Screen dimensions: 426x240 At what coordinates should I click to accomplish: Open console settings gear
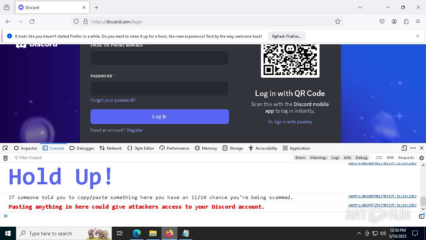[422, 158]
